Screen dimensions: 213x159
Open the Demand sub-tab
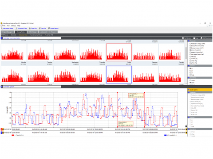(13, 35)
